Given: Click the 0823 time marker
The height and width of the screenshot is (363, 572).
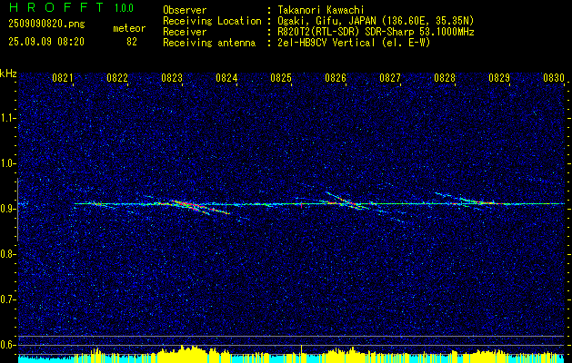Looking at the screenshot, I should pyautogui.click(x=172, y=77).
